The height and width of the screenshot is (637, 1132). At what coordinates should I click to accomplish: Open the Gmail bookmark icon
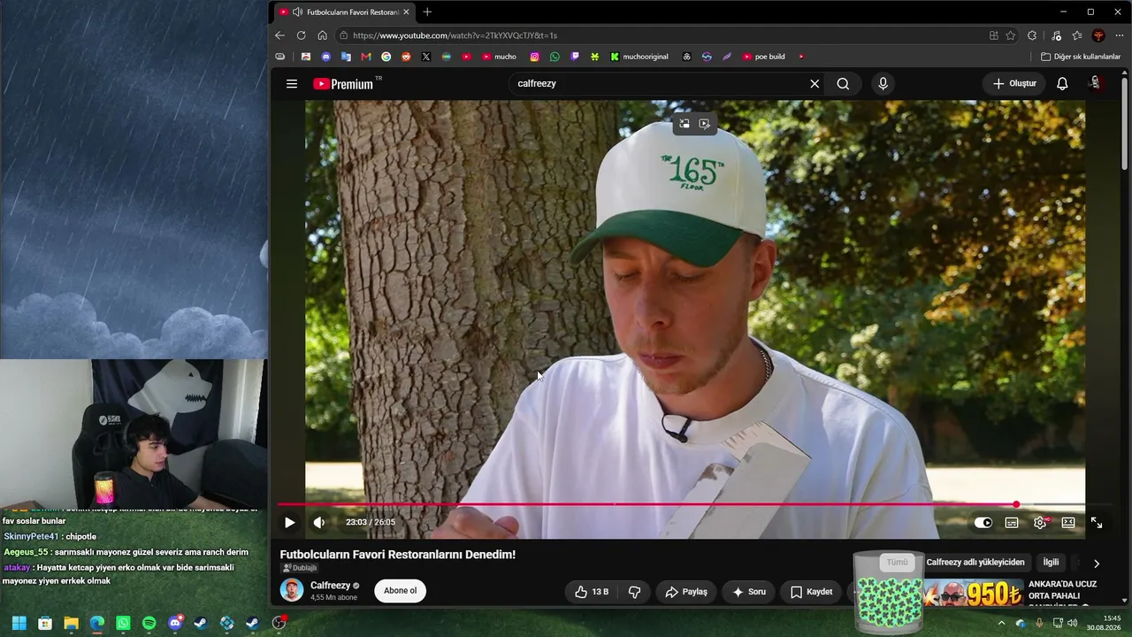click(366, 57)
